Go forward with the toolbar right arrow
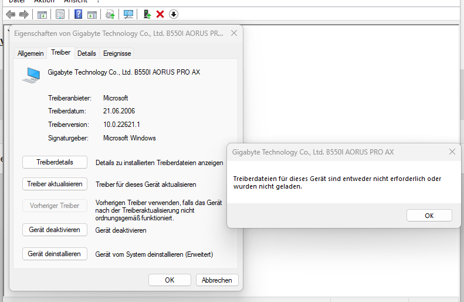The width and height of the screenshot is (464, 302). pos(24,14)
